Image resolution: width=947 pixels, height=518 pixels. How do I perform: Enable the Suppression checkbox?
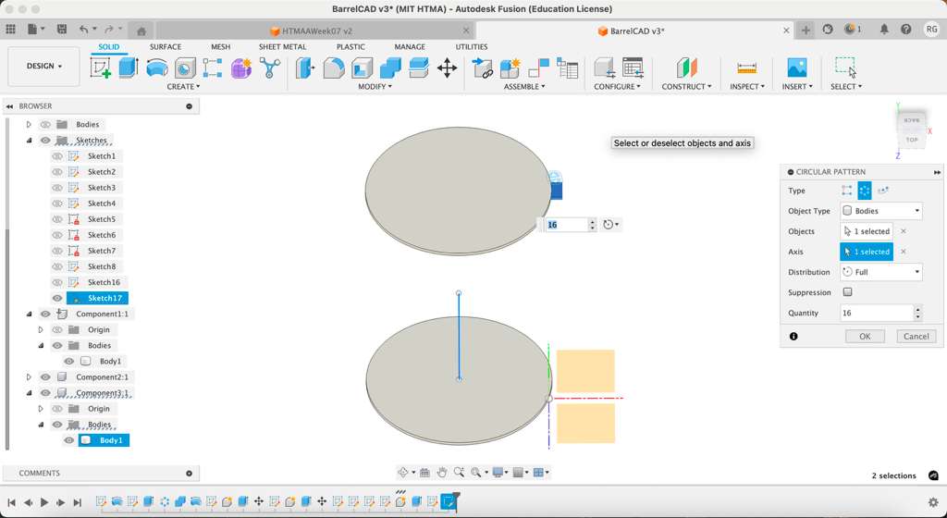(847, 292)
